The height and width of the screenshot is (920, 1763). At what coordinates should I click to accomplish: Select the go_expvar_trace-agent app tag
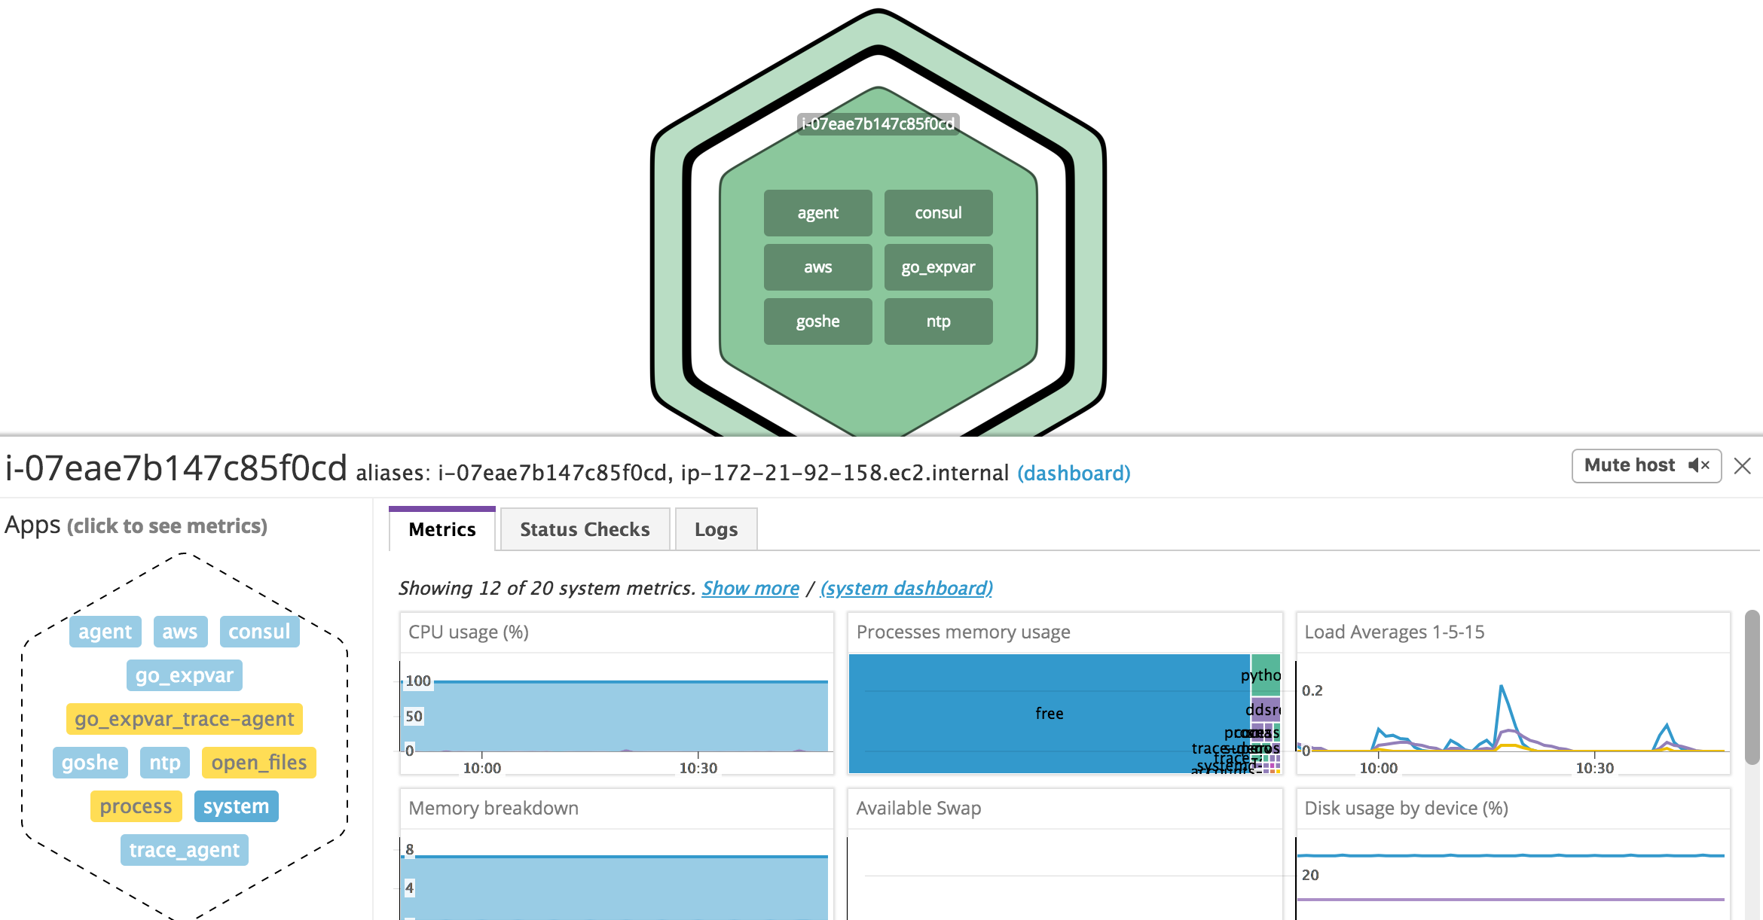185,719
